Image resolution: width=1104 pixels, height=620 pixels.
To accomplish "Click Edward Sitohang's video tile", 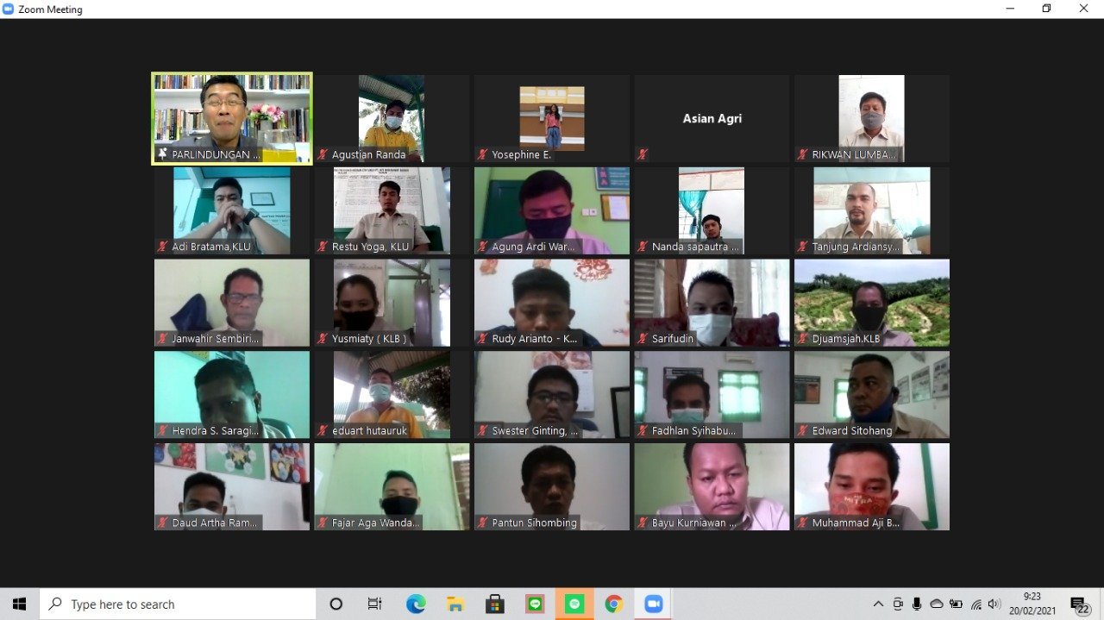I will click(871, 394).
